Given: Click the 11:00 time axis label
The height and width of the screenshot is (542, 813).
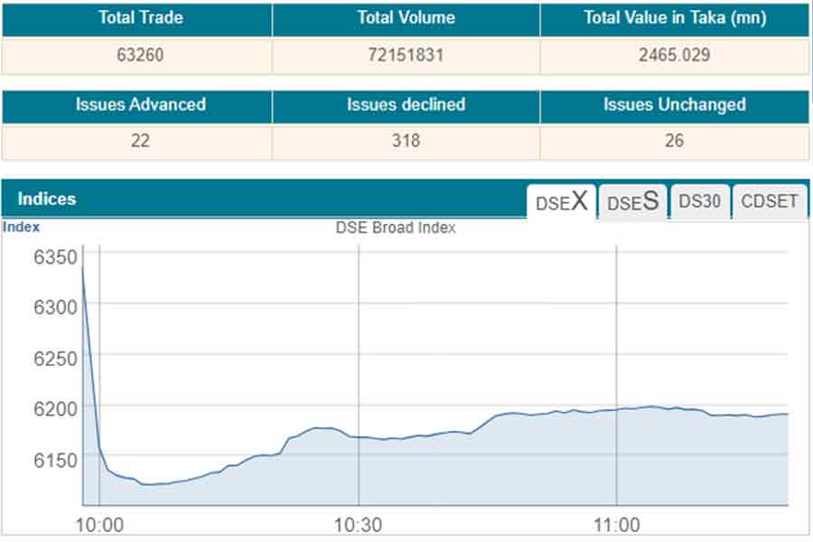Looking at the screenshot, I should point(617,525).
